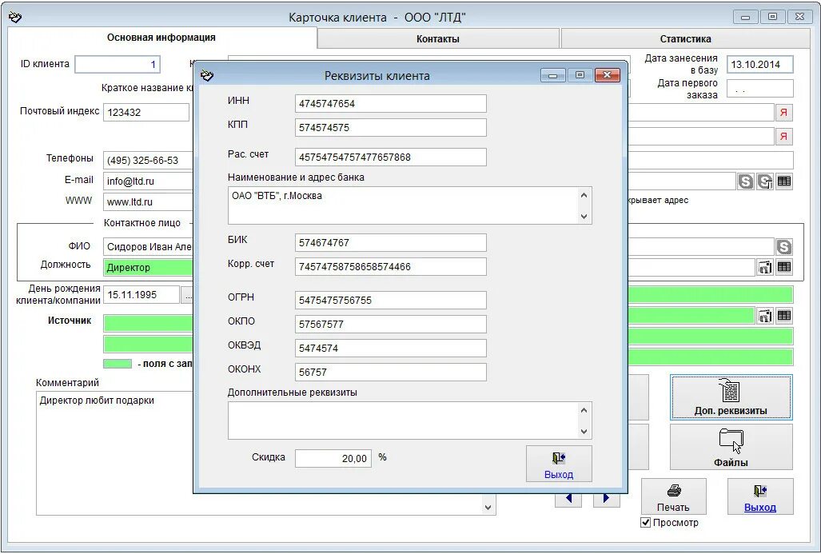Click the Телефоны field
This screenshot has width=821, height=554.
click(149, 160)
